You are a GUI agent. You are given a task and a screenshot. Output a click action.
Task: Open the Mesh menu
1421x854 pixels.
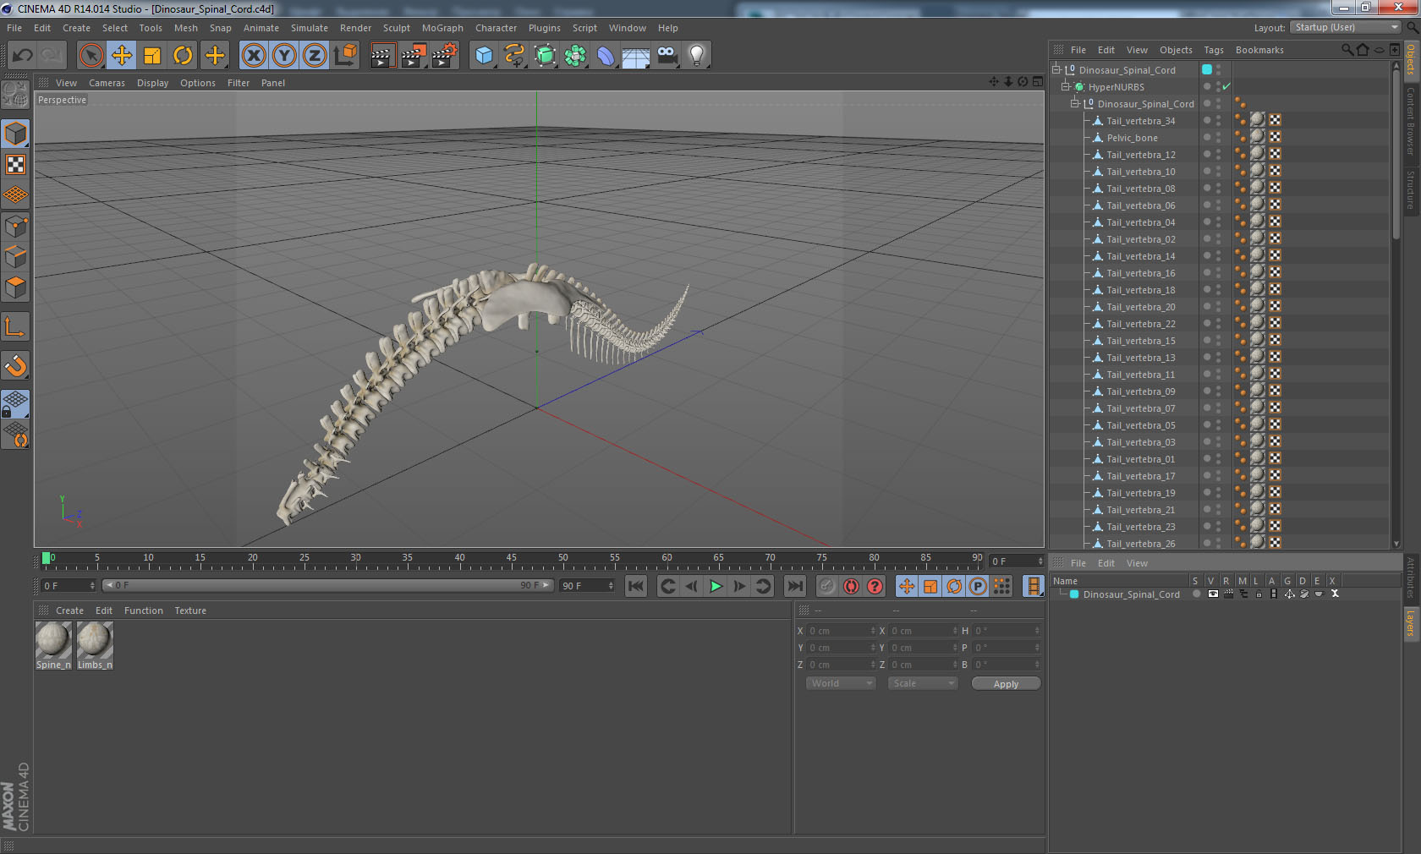(x=185, y=28)
